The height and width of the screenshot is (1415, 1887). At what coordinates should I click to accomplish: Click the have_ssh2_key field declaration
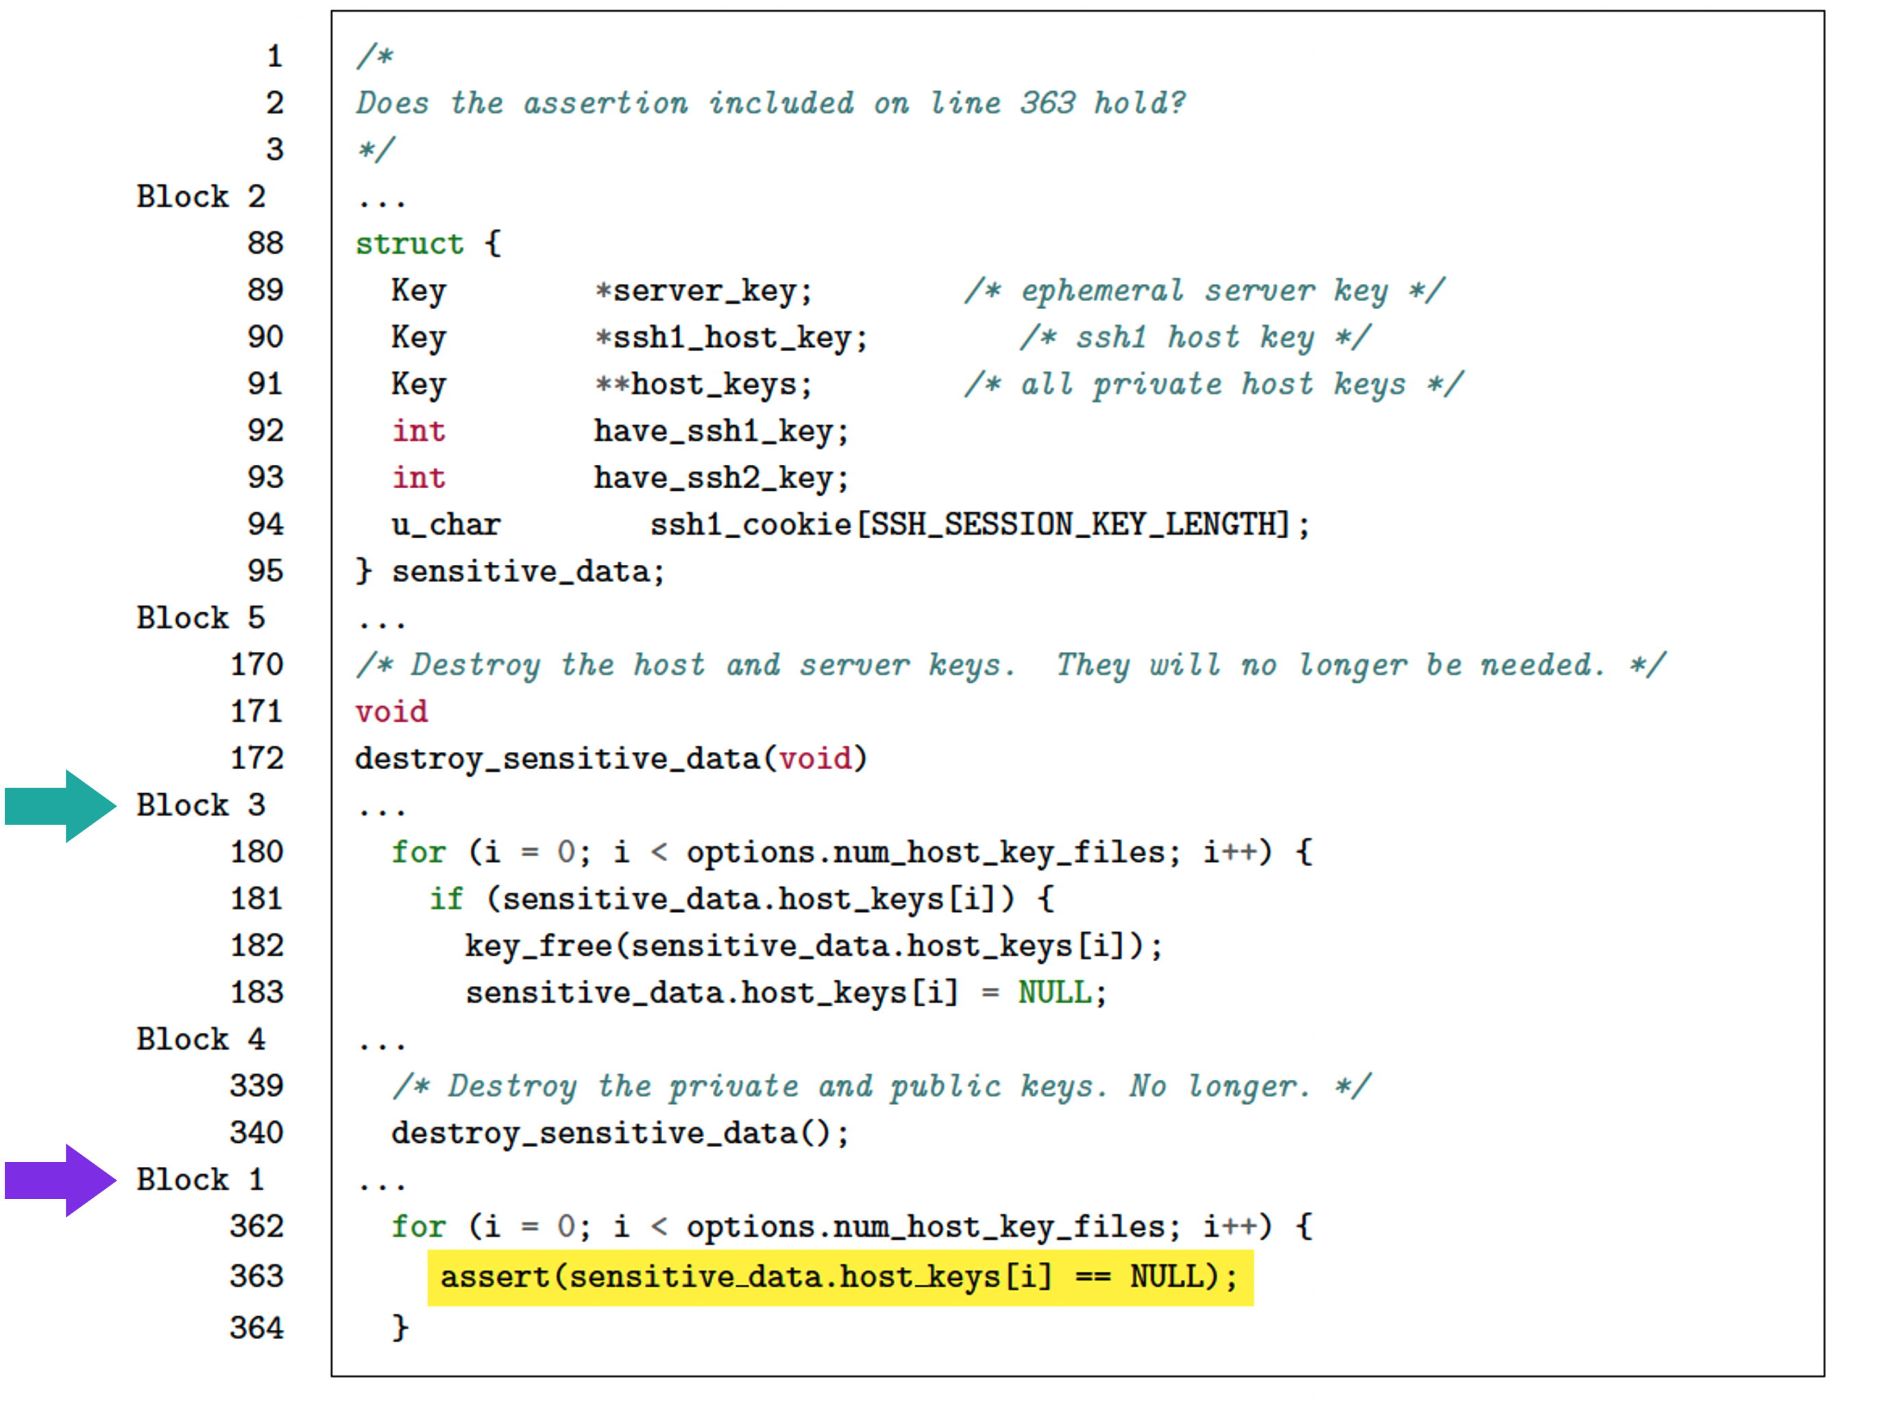pos(721,478)
